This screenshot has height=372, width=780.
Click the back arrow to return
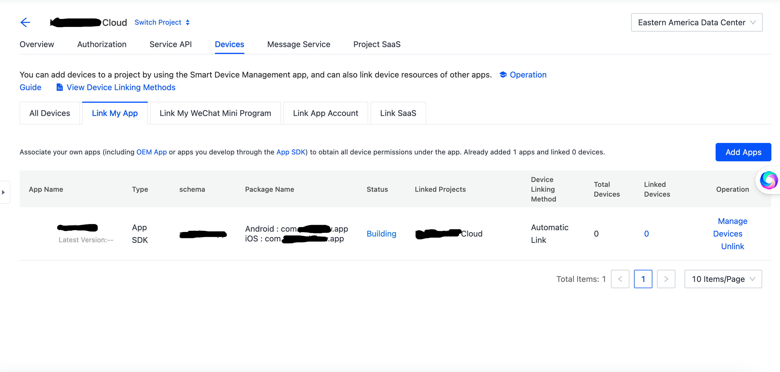(x=25, y=22)
